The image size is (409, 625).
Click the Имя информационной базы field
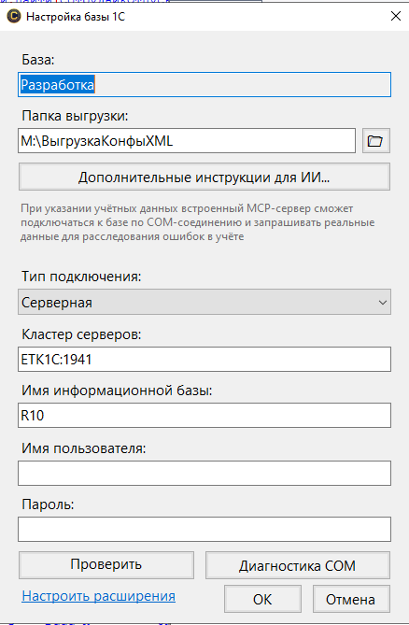(204, 416)
